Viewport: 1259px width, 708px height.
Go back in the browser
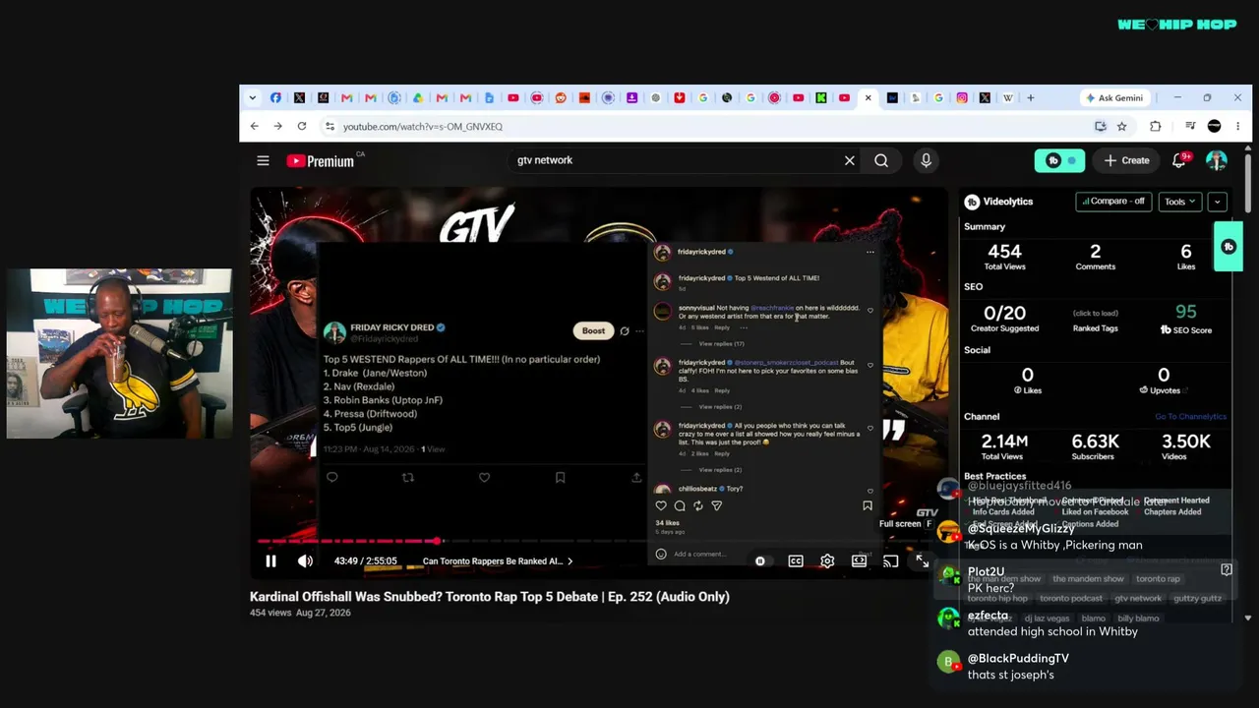click(x=254, y=126)
